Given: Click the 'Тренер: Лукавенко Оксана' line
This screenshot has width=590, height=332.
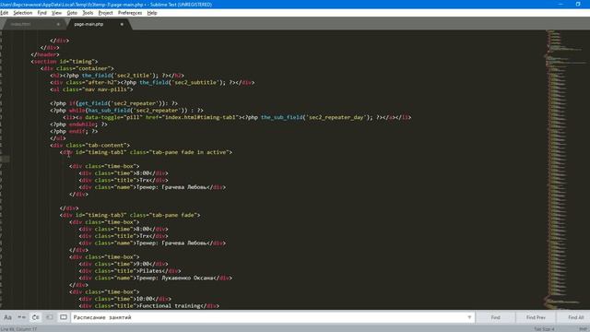Looking at the screenshot, I should click(x=156, y=278).
